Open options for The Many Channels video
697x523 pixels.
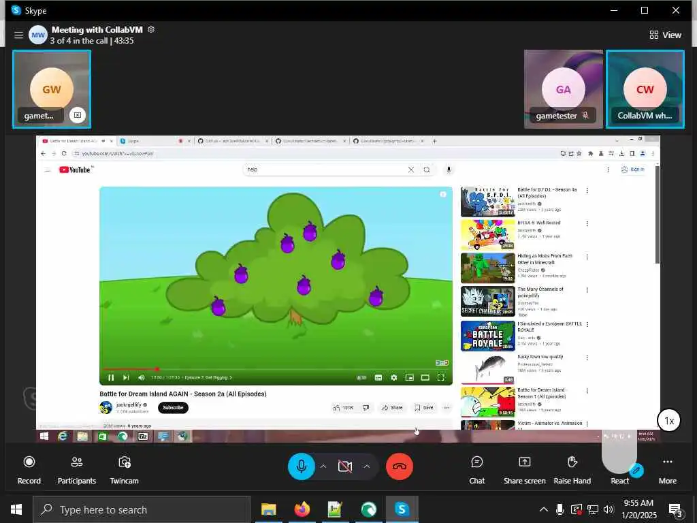pyautogui.click(x=587, y=290)
